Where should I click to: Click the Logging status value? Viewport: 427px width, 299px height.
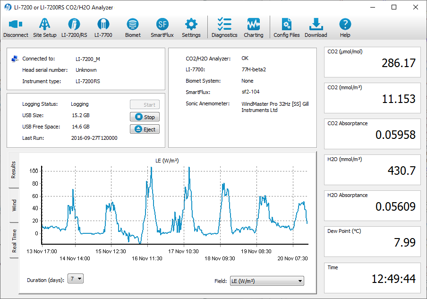click(x=79, y=104)
